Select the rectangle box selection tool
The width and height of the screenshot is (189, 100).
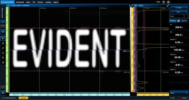pos(3,43)
